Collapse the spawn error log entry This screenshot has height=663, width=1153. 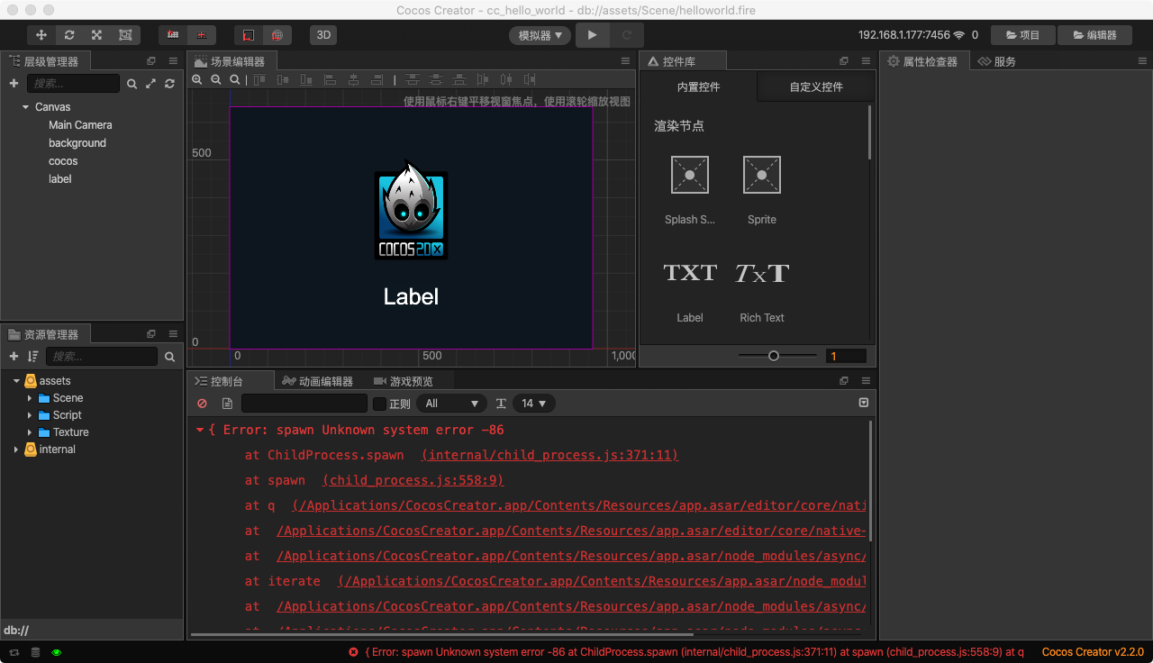[x=200, y=431]
